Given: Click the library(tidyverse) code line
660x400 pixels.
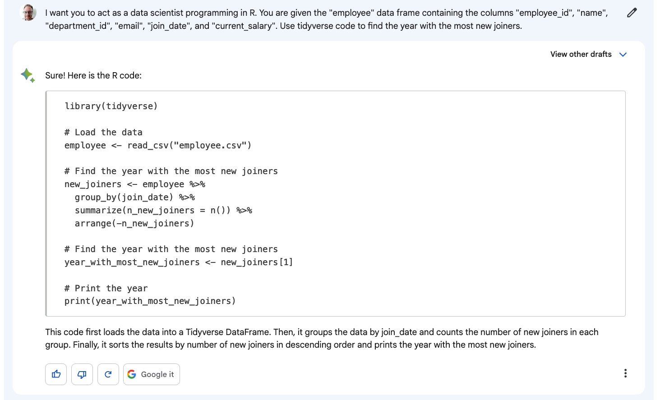Looking at the screenshot, I should point(111,106).
